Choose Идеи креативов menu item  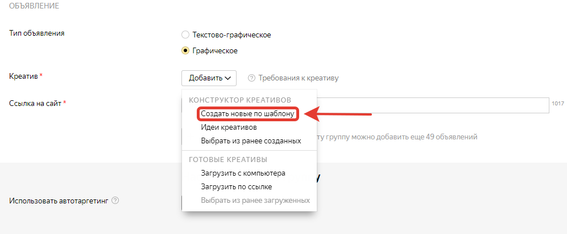click(x=229, y=127)
